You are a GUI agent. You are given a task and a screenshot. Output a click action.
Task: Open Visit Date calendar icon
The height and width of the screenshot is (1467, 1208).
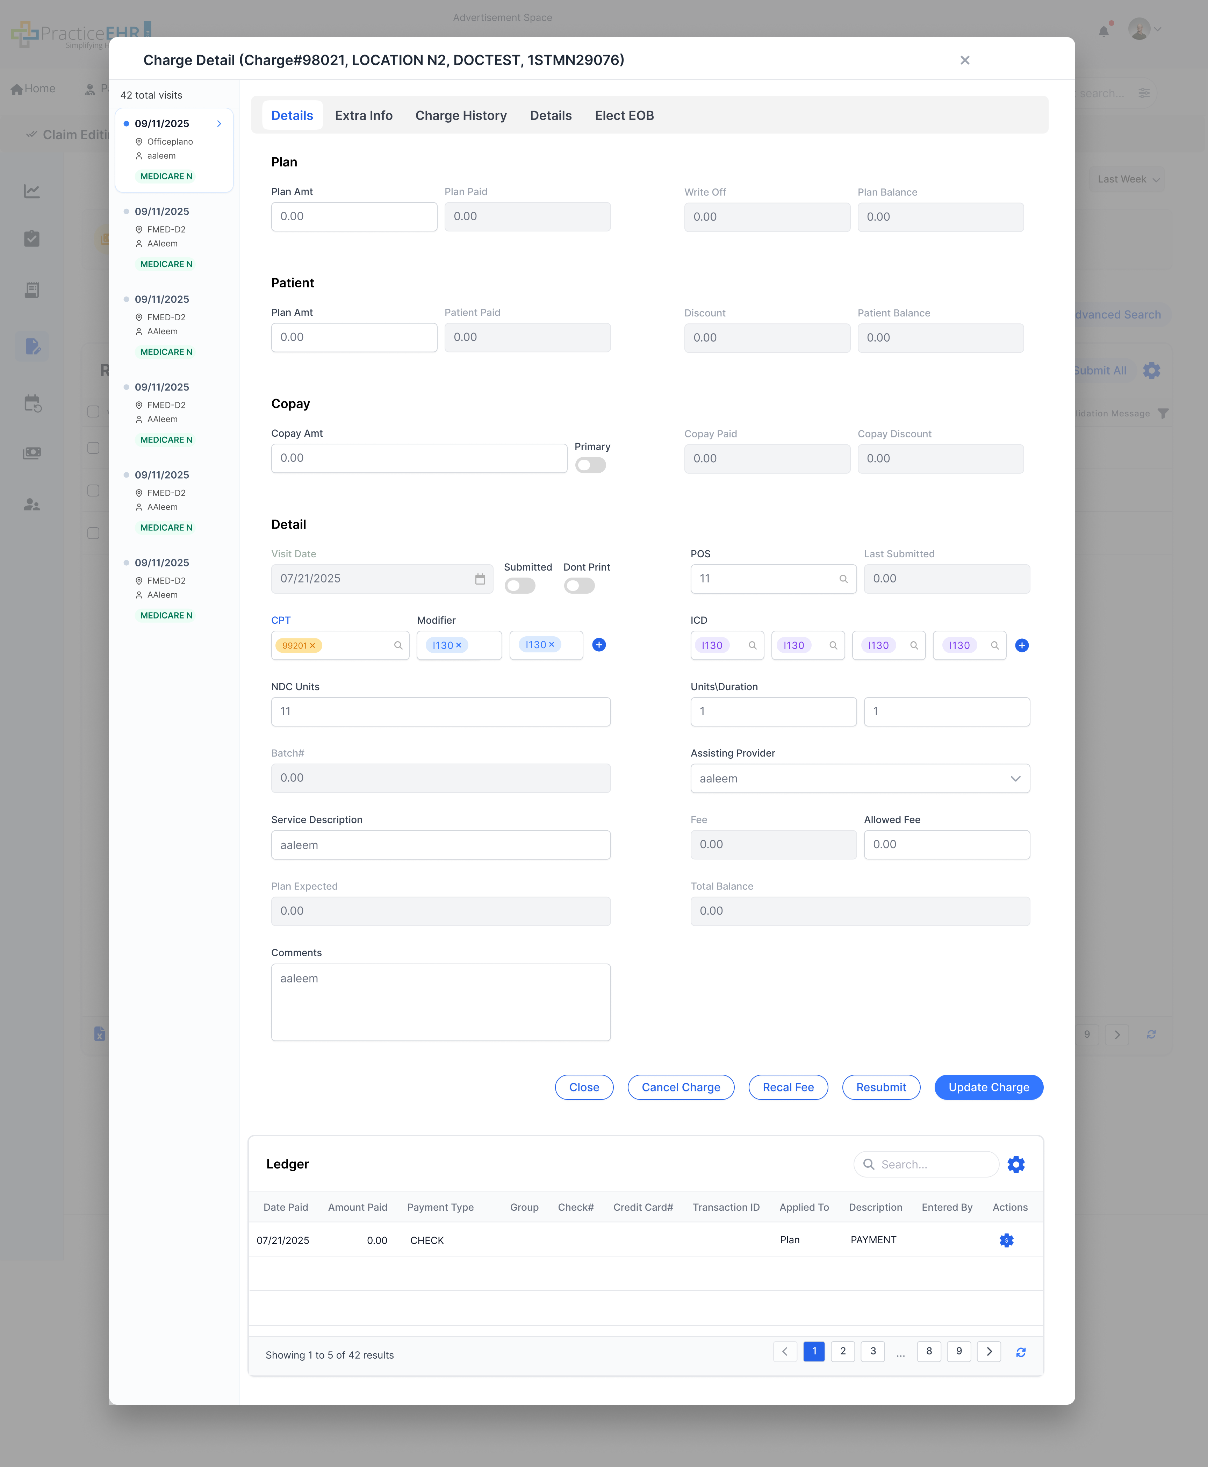click(480, 579)
